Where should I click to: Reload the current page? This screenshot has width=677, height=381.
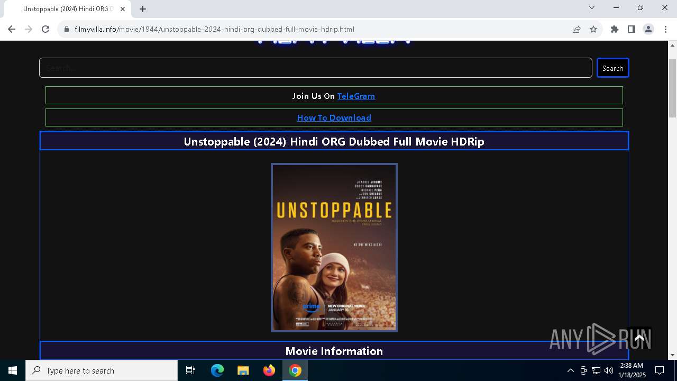[x=45, y=29]
